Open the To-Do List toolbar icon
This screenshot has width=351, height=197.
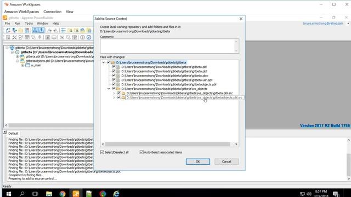click(64, 30)
